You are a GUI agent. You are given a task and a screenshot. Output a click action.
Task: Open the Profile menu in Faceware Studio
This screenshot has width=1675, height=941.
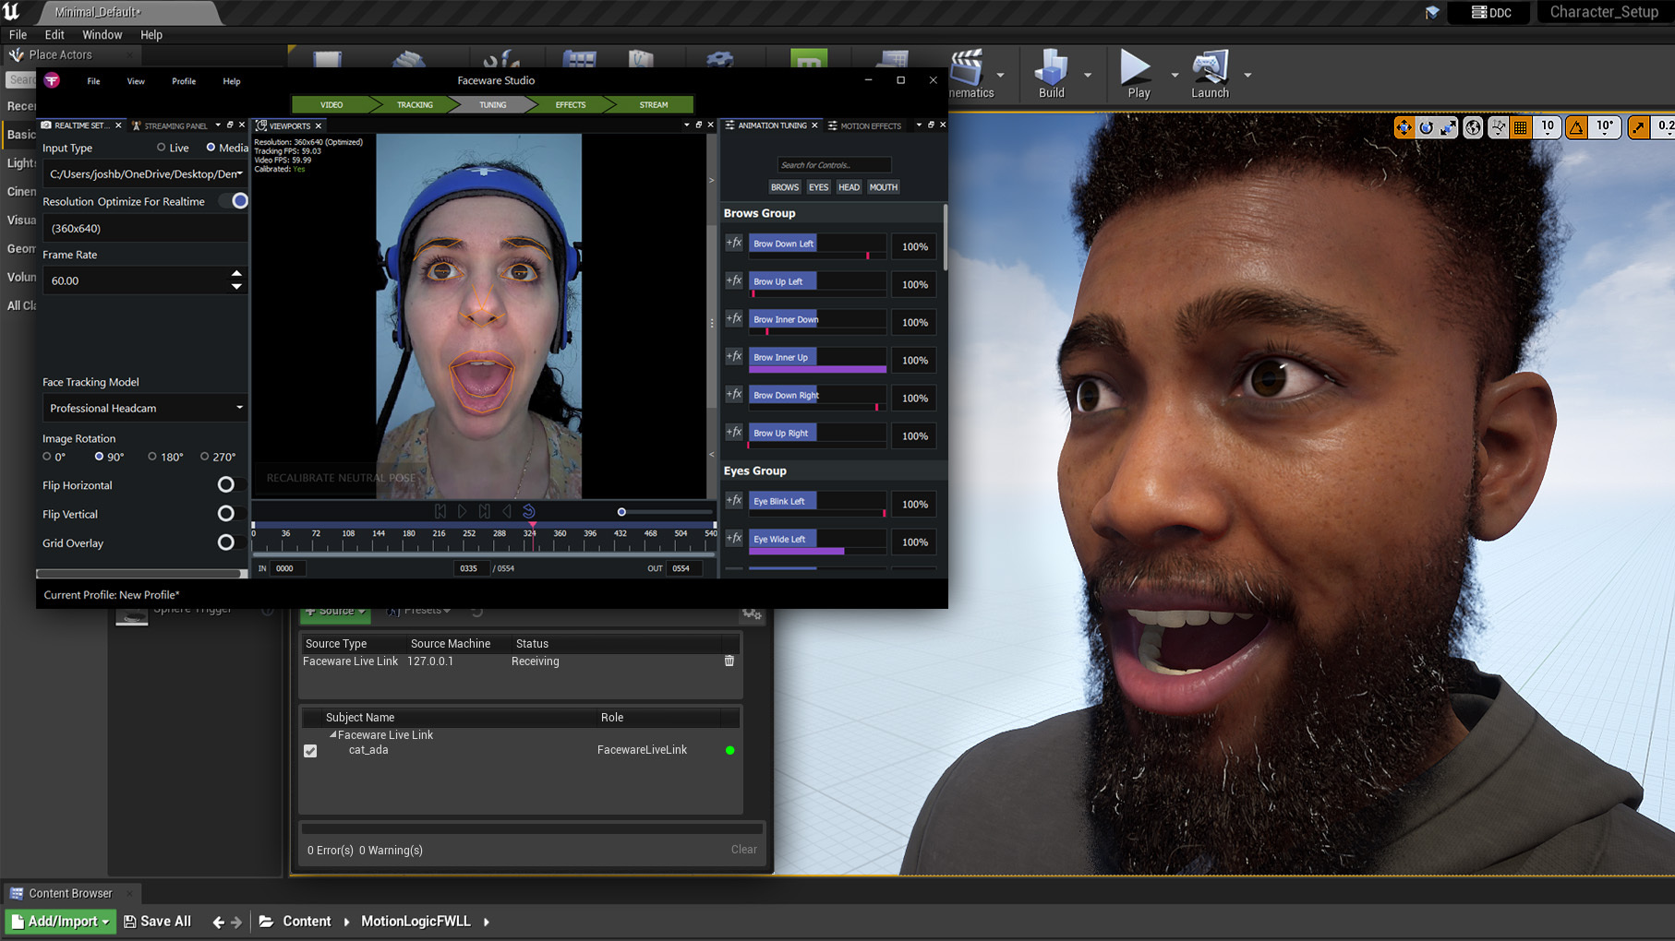pos(184,81)
